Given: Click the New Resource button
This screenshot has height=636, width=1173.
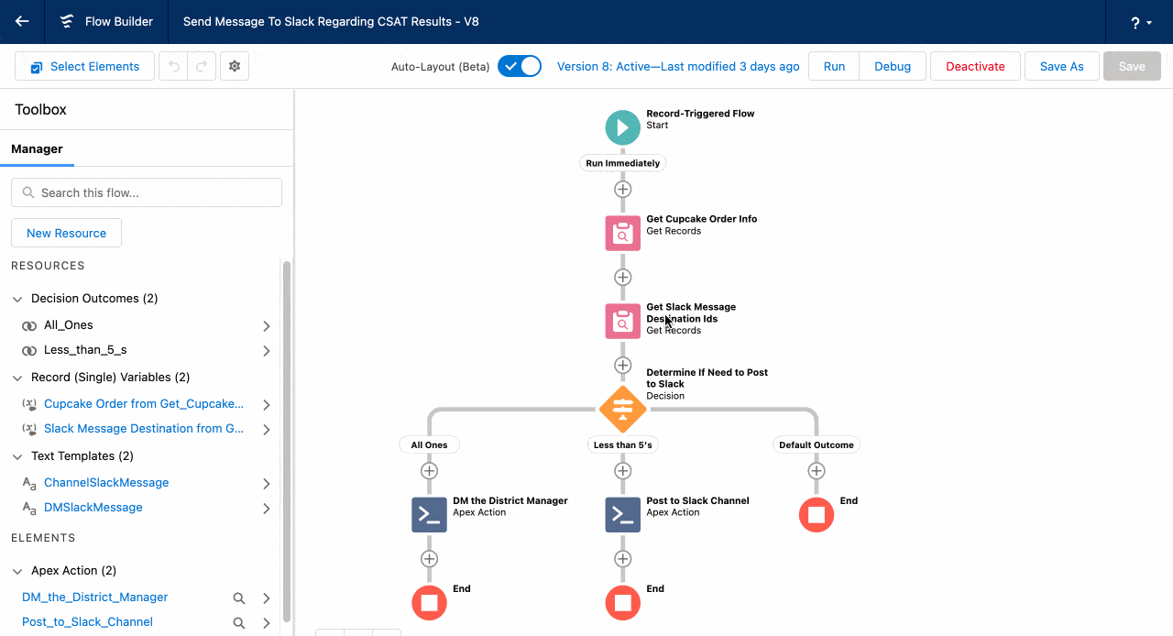Looking at the screenshot, I should (66, 233).
